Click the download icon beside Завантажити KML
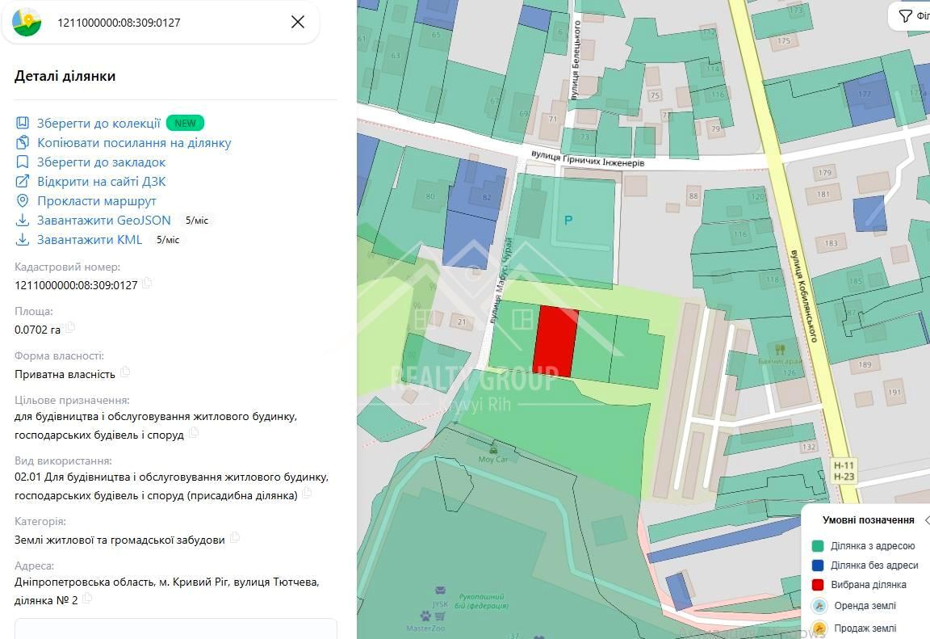This screenshot has width=930, height=639. pos(23,240)
